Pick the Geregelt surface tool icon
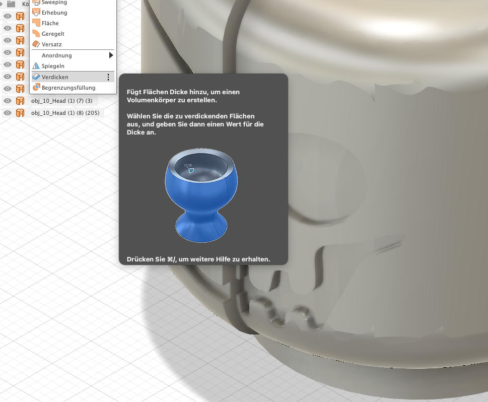This screenshot has height=402, width=488. coord(36,34)
